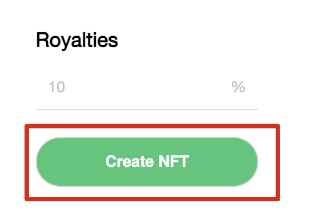The height and width of the screenshot is (218, 313).
Task: Click the bottom area of the green pill button
Action: tap(147, 179)
